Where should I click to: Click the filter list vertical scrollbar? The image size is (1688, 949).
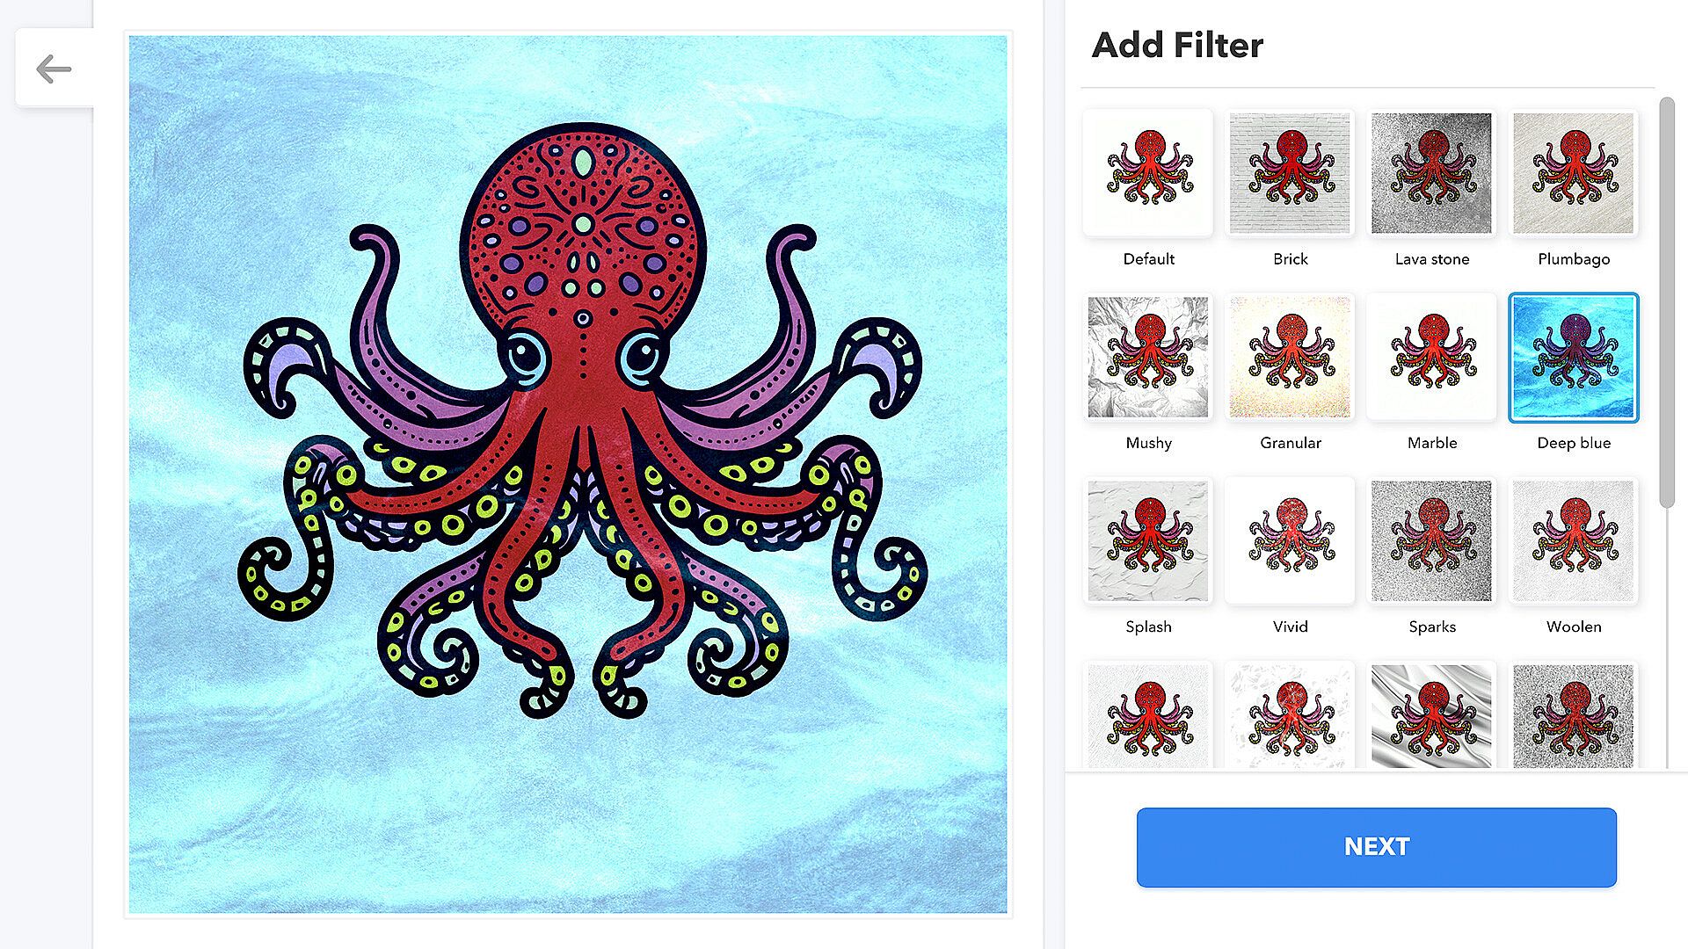coord(1666,302)
